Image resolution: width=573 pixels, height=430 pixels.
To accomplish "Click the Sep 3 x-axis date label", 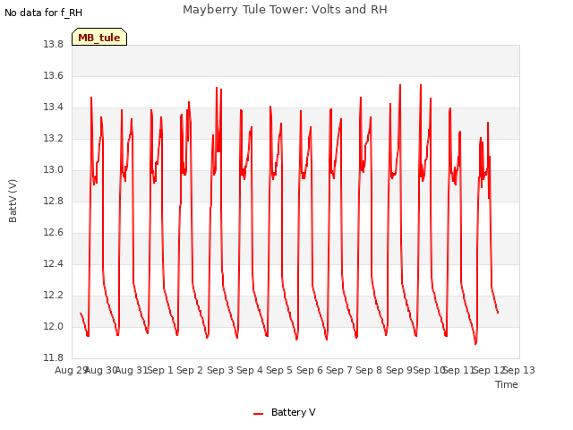I will coord(220,370).
